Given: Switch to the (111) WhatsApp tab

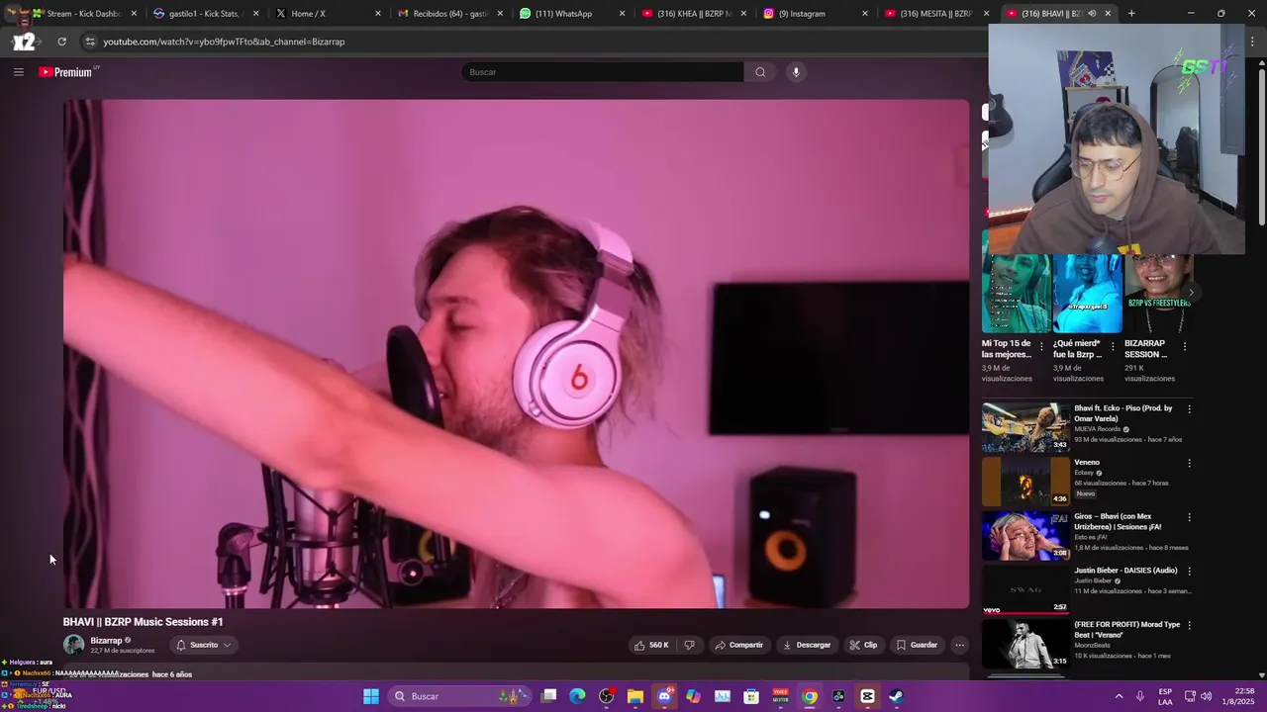Looking at the screenshot, I should pos(572,14).
